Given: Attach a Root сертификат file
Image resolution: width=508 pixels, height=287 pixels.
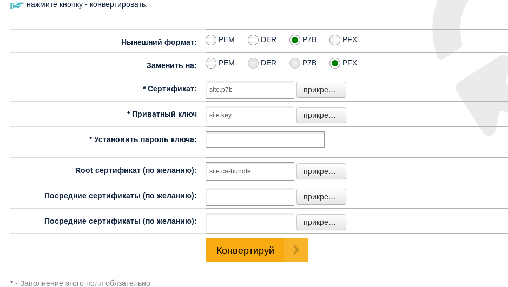Looking at the screenshot, I should pyautogui.click(x=321, y=171).
